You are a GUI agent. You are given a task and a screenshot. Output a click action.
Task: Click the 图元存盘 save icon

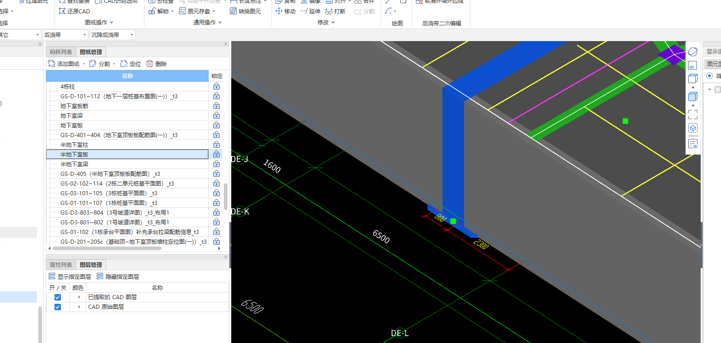pos(183,11)
